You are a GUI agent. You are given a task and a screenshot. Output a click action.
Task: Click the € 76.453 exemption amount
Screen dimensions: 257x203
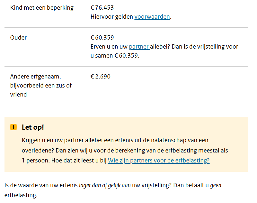[102, 8]
